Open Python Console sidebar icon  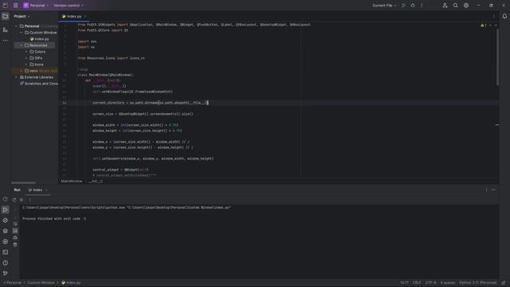(6, 220)
